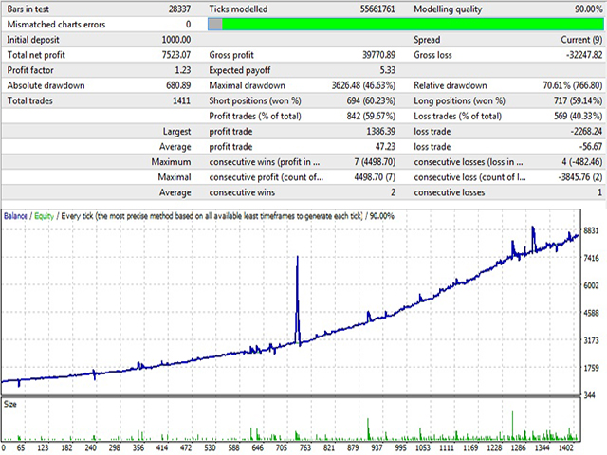Click the 705 label on the horizontal axis
Image resolution: width=607 pixels, height=455 pixels.
tap(283, 446)
